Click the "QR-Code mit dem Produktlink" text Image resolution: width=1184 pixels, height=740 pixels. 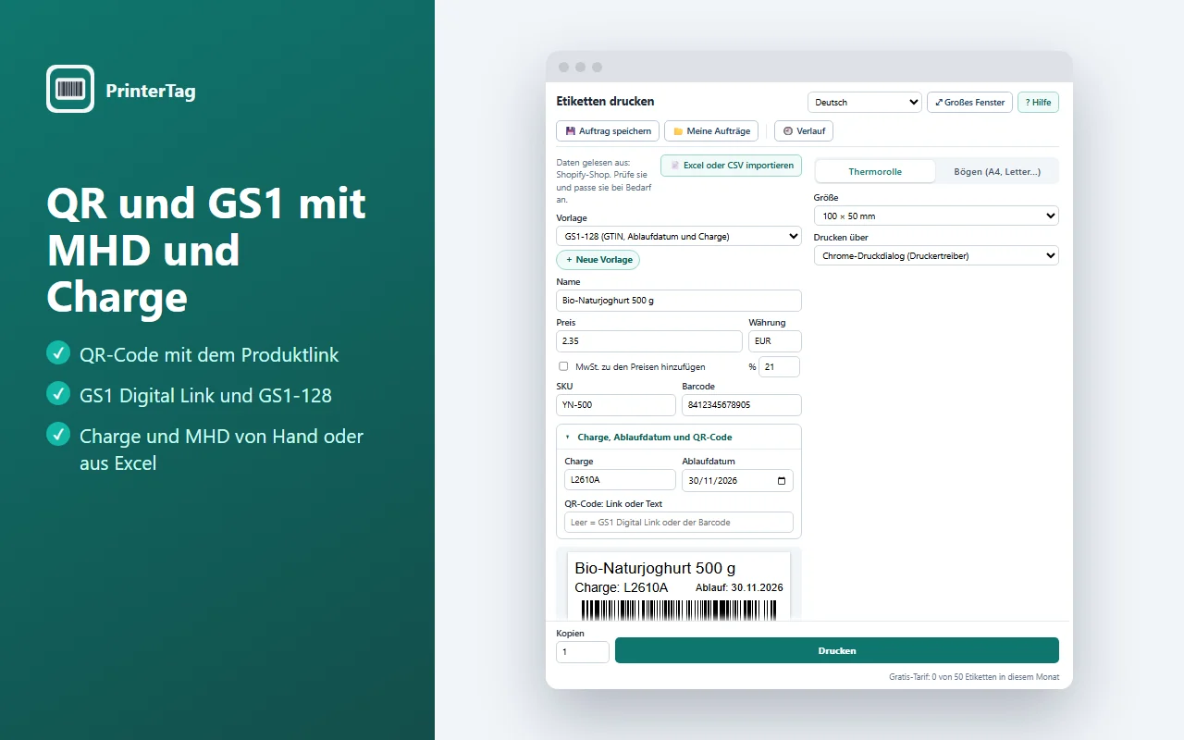209,355
